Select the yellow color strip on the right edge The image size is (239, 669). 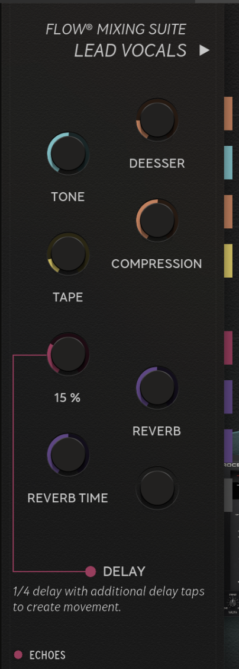(x=228, y=261)
